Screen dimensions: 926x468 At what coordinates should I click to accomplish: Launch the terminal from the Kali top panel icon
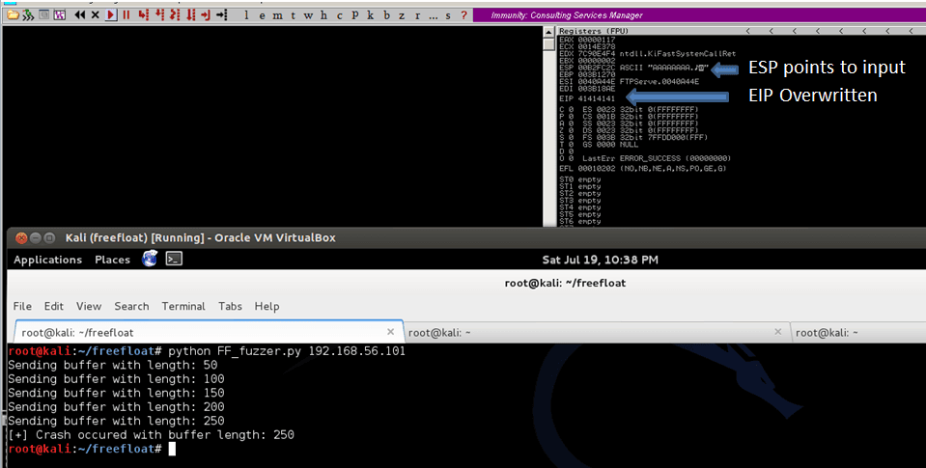(174, 259)
